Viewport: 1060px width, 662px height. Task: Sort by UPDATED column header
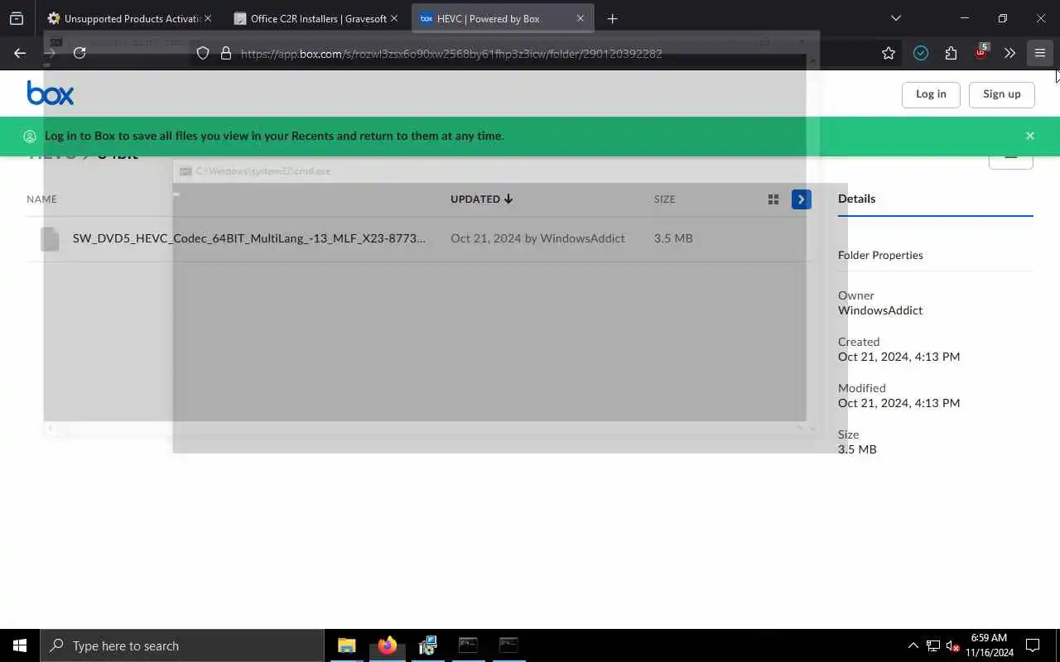pyautogui.click(x=482, y=199)
